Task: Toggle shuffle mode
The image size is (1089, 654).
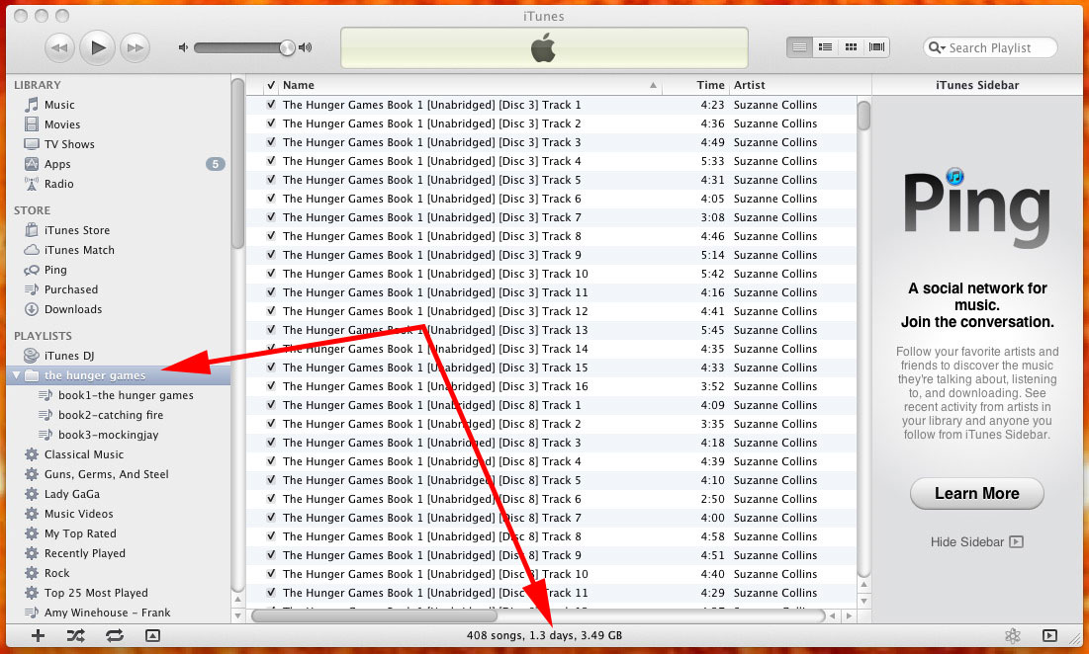Action: click(x=76, y=635)
